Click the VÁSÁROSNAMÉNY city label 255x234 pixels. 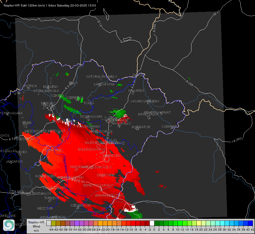coord(145,101)
